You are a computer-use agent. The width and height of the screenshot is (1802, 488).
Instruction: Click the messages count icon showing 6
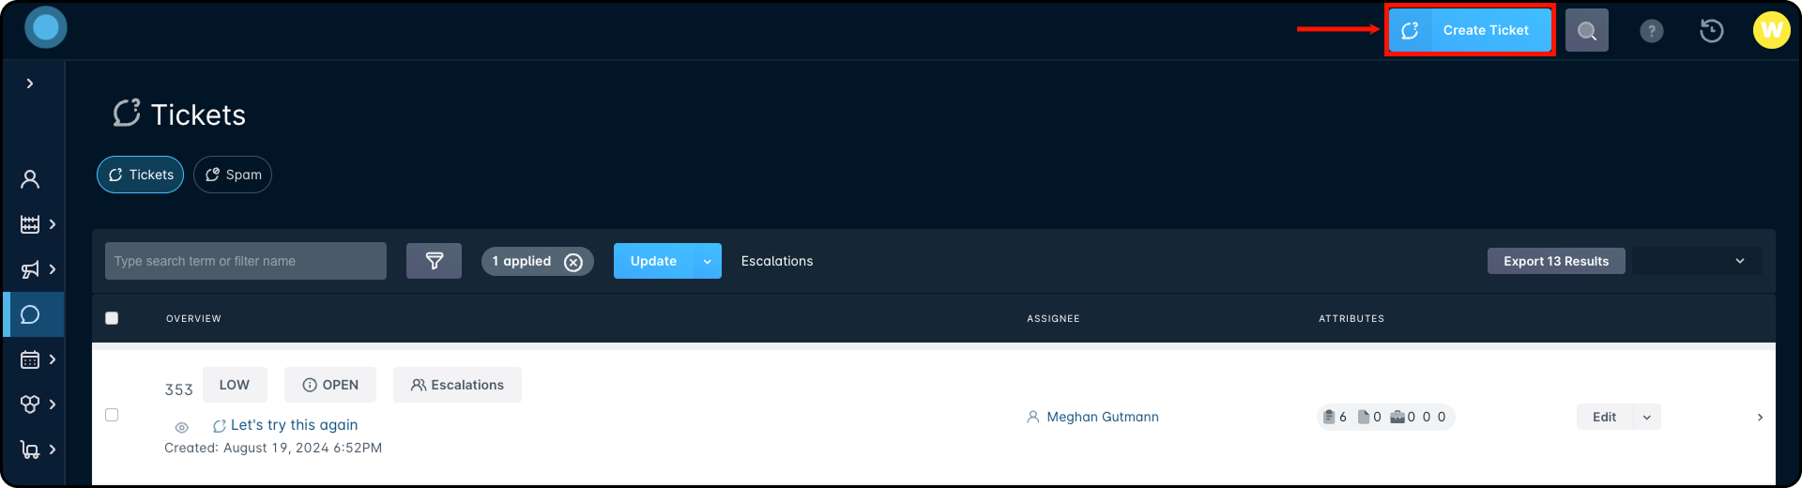[1329, 417]
